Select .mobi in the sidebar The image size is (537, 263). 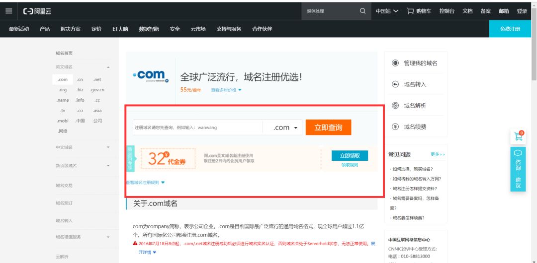pyautogui.click(x=63, y=121)
